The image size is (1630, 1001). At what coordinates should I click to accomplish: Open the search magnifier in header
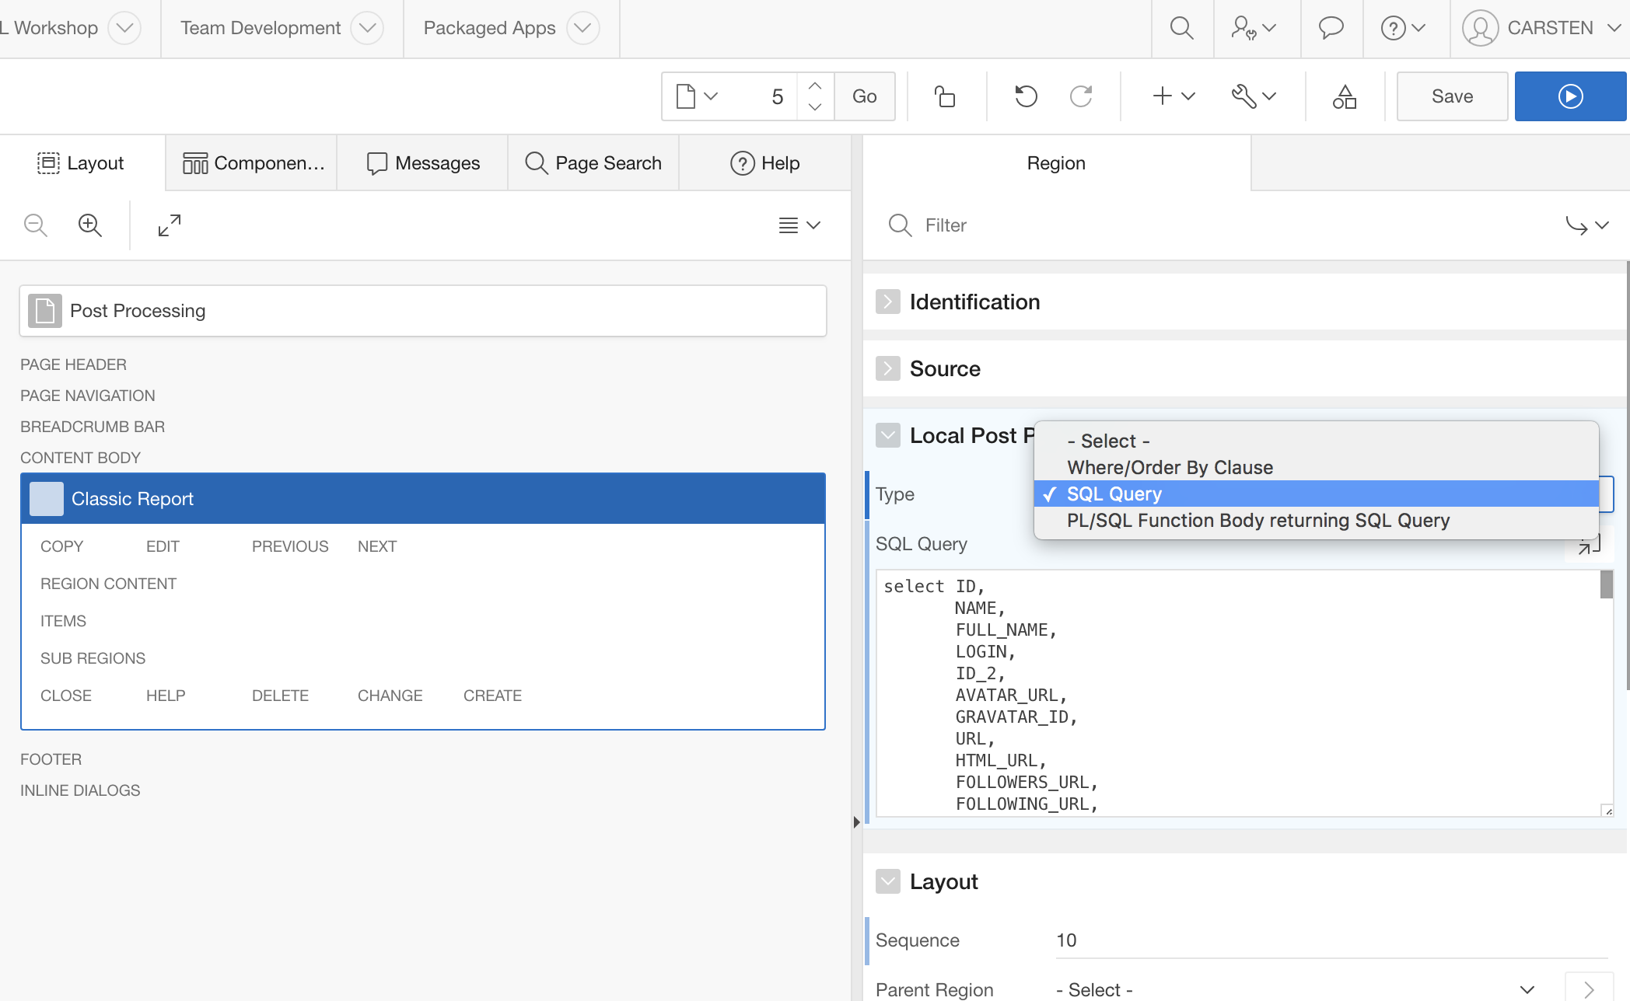pos(1181,28)
